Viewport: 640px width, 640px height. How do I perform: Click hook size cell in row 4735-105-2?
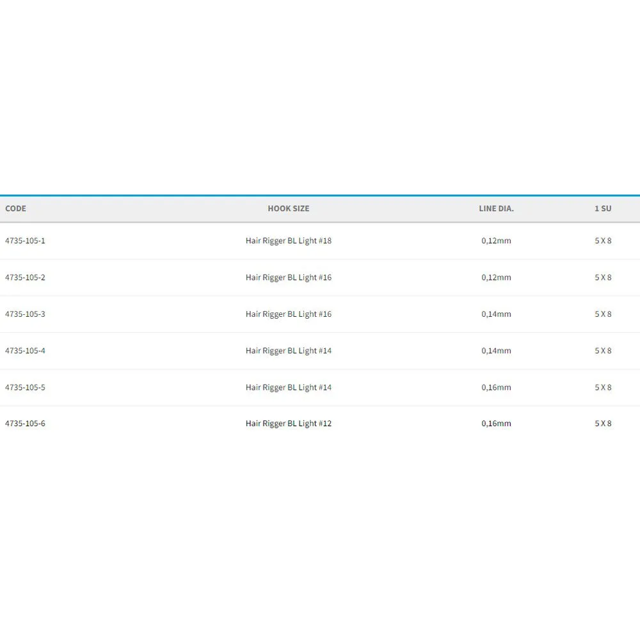(289, 278)
